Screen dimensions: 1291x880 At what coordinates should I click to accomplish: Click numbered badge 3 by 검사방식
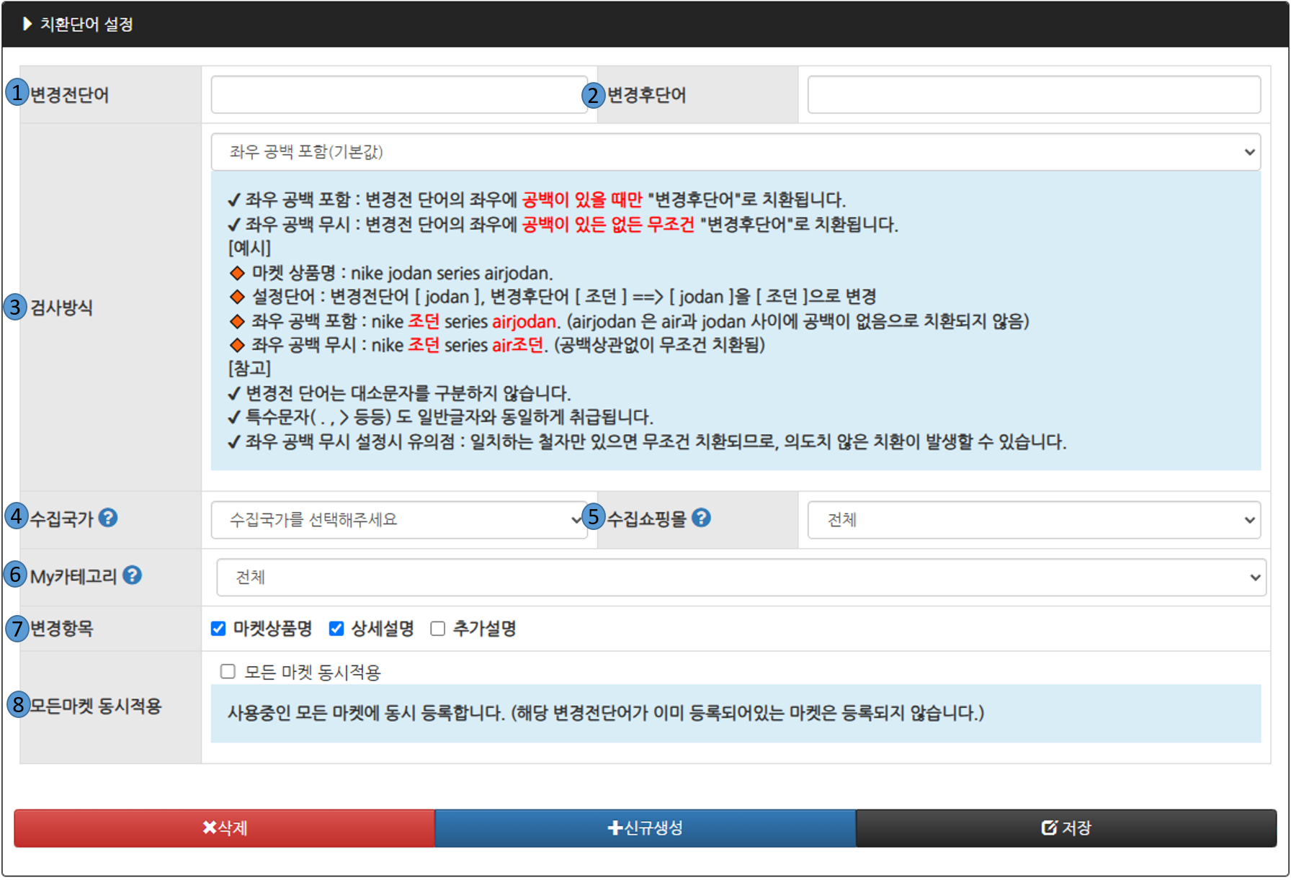point(14,307)
